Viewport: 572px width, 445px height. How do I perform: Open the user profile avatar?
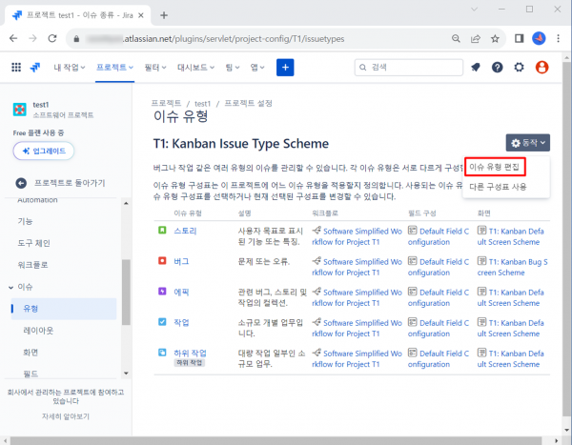click(542, 67)
